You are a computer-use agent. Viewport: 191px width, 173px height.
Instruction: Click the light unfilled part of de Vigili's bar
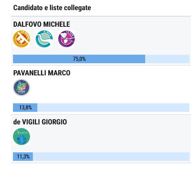coord(111,156)
